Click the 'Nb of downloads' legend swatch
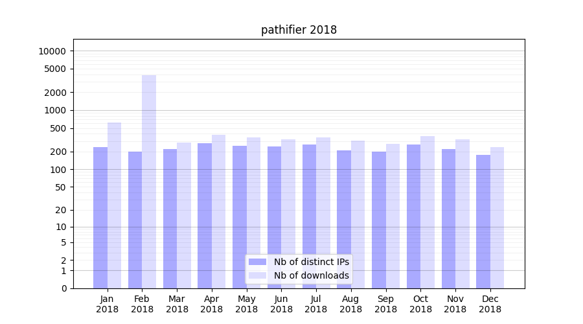The height and width of the screenshot is (324, 583). point(258,275)
